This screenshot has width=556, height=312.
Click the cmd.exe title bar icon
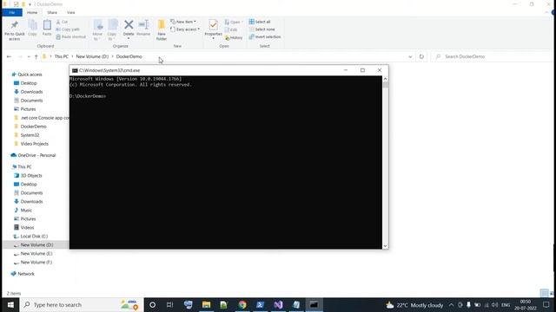pyautogui.click(x=75, y=70)
